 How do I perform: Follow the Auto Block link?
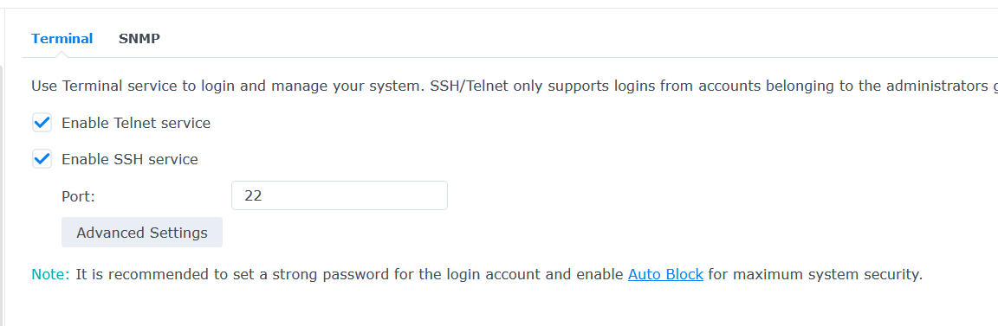[x=665, y=275]
